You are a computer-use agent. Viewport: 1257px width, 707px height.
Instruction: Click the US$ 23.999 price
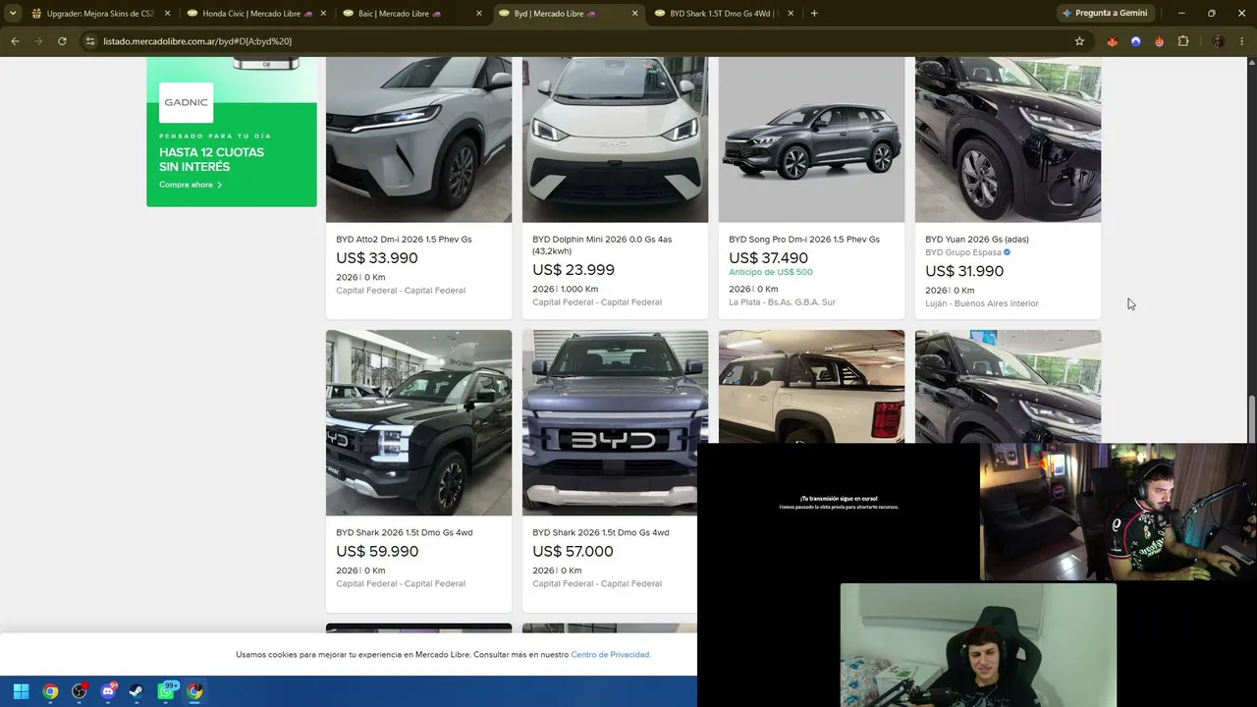[x=574, y=270]
